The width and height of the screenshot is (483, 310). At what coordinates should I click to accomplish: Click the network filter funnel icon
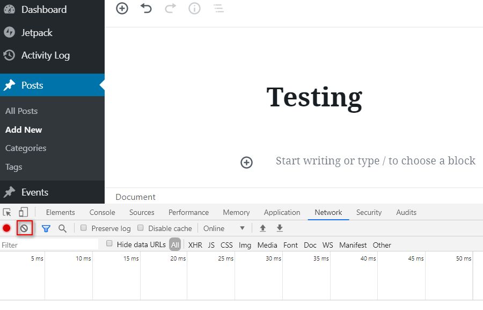[x=47, y=228]
